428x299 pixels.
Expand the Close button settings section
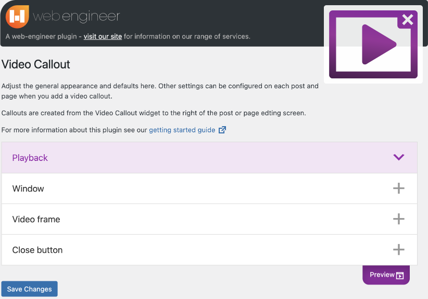(x=37, y=250)
